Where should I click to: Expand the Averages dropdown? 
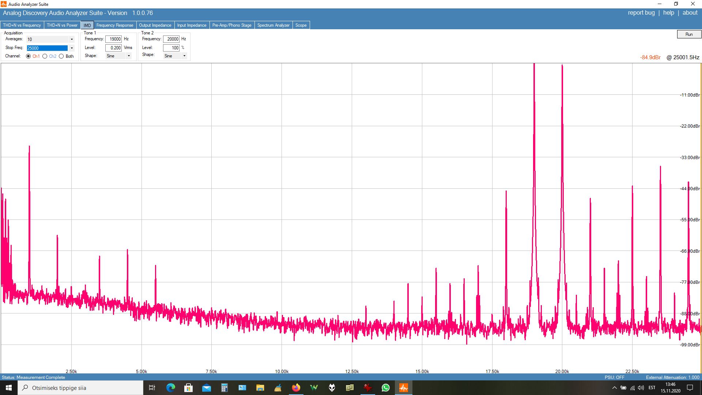[x=72, y=39]
